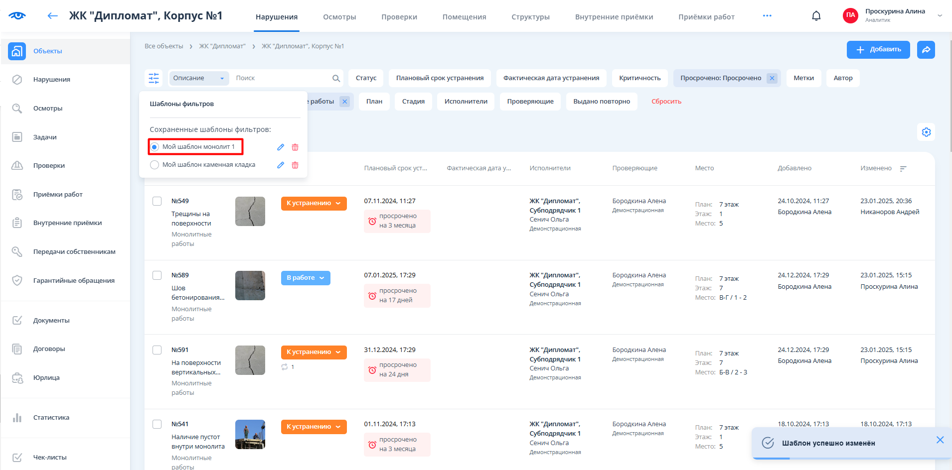Click the share arrow button
952x470 pixels.
tap(926, 50)
